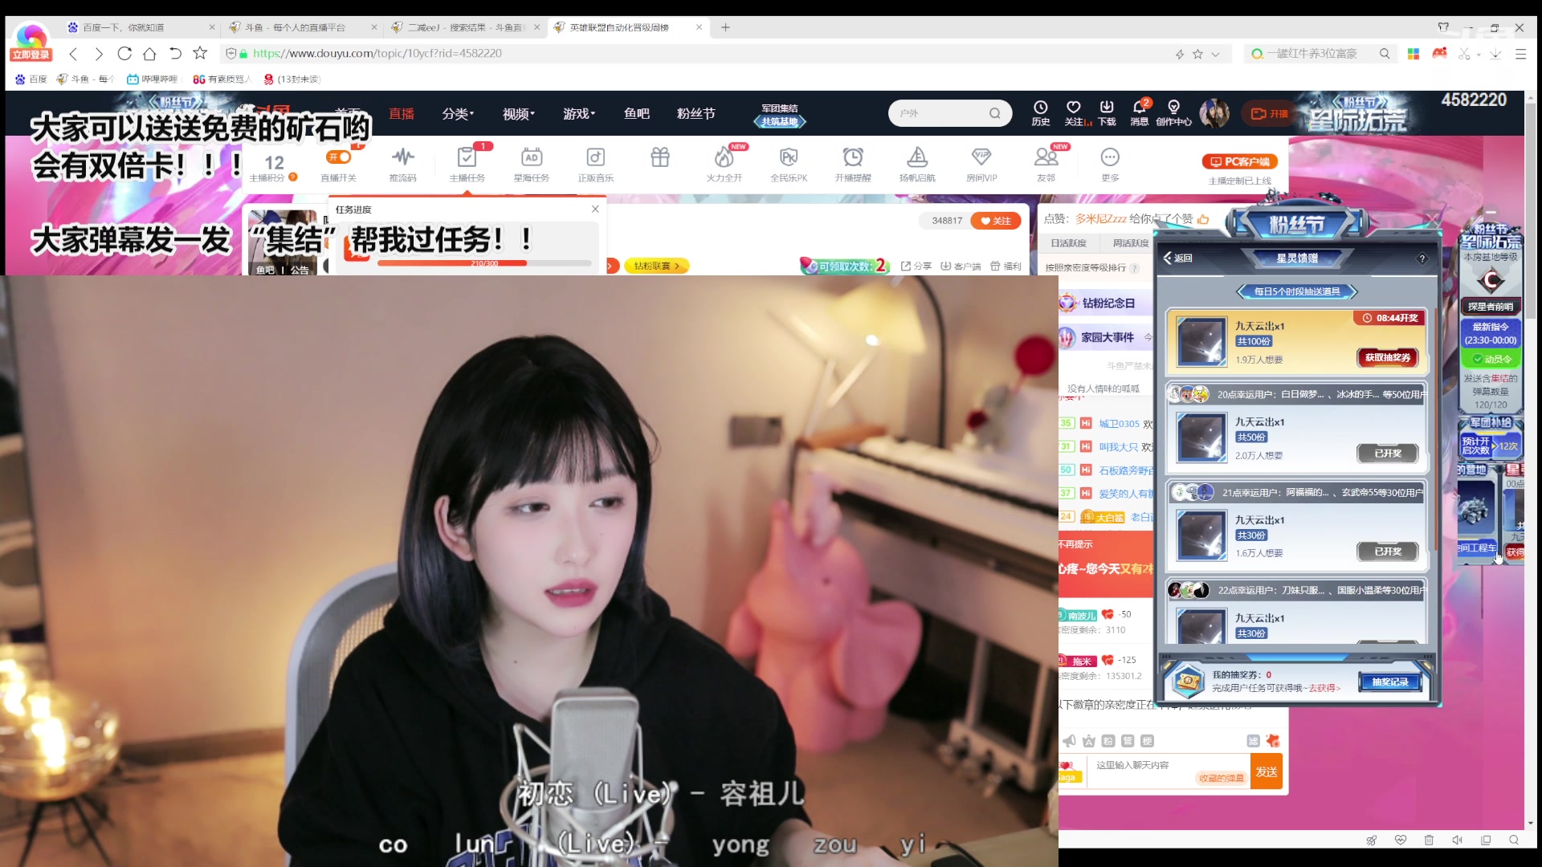Image resolution: width=1542 pixels, height=867 pixels.
Task: Click the bookmark star in address bar
Action: coord(1197,54)
